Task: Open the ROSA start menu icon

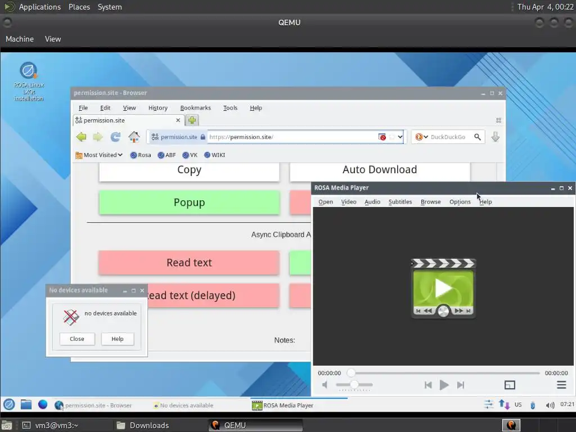Action: (x=9, y=404)
